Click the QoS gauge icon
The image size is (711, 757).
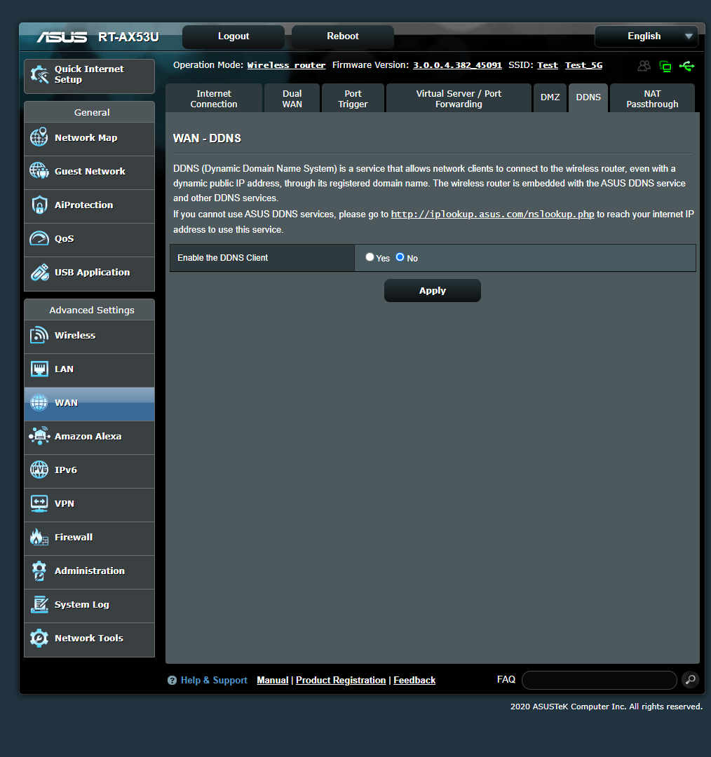point(39,238)
